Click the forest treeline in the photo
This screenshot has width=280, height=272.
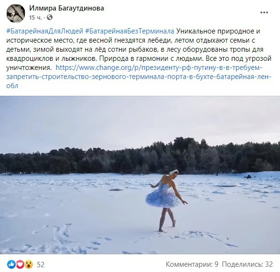click(x=140, y=158)
